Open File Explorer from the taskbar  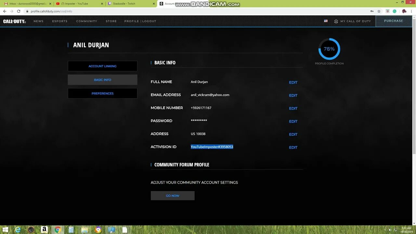(84, 230)
